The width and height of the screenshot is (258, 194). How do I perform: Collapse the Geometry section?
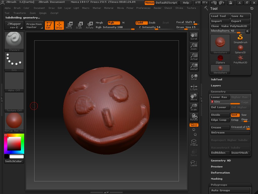218,92
